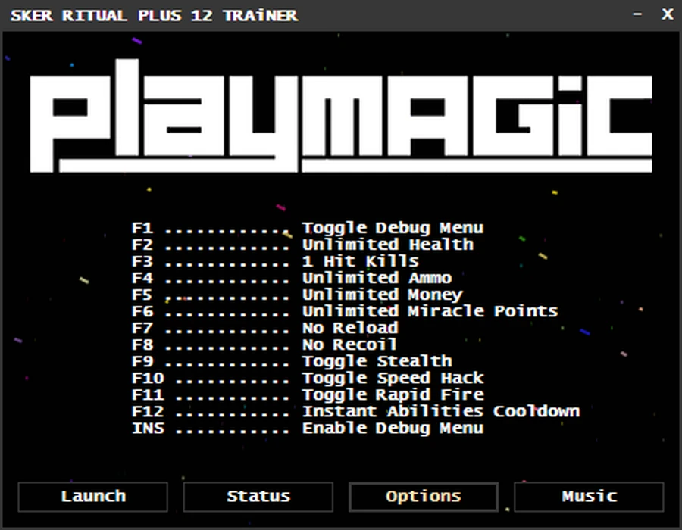The width and height of the screenshot is (682, 530).
Task: Click the F7 hotkey label
Action: tap(142, 328)
